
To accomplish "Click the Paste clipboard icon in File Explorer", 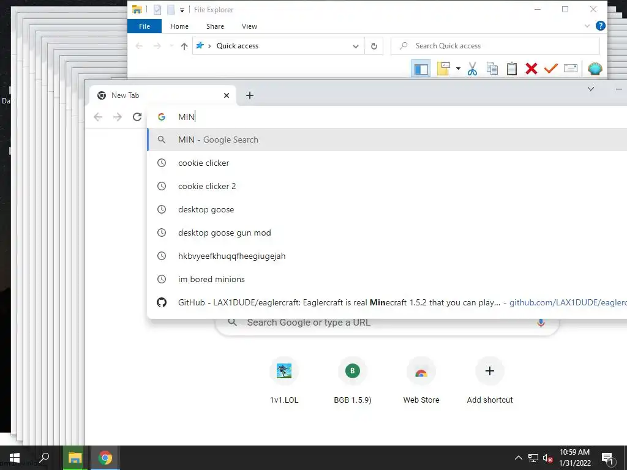I will [512, 69].
